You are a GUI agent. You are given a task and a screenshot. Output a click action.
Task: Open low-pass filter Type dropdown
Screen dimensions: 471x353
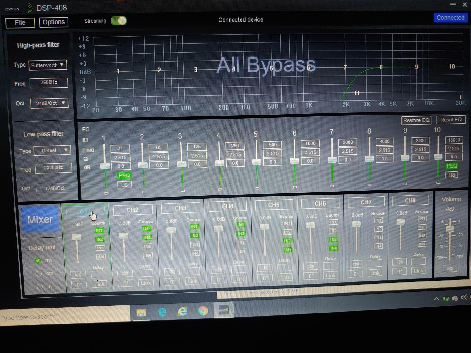click(52, 151)
